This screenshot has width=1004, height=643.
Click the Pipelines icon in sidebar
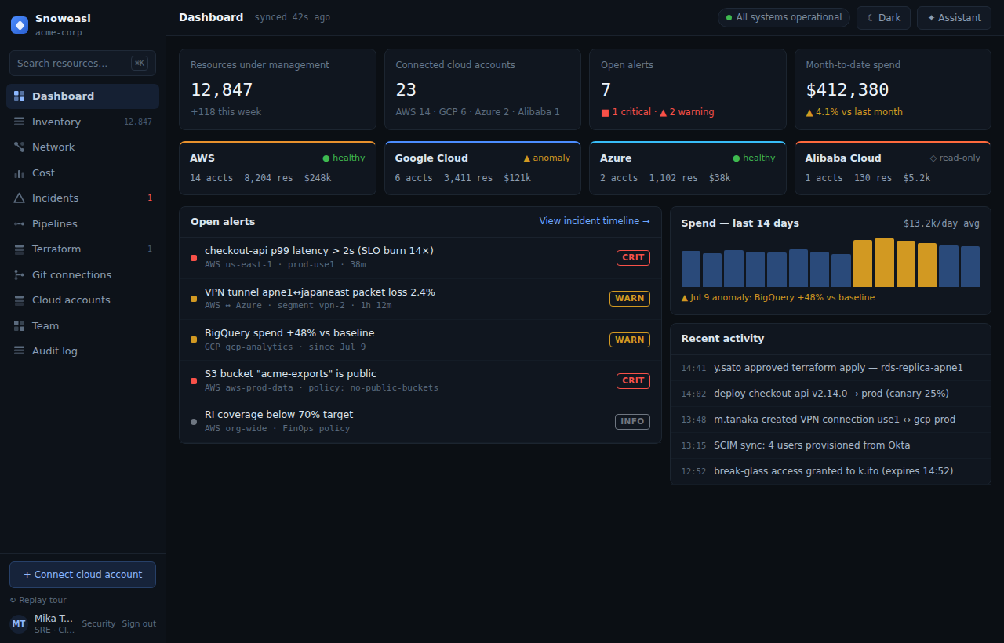19,223
